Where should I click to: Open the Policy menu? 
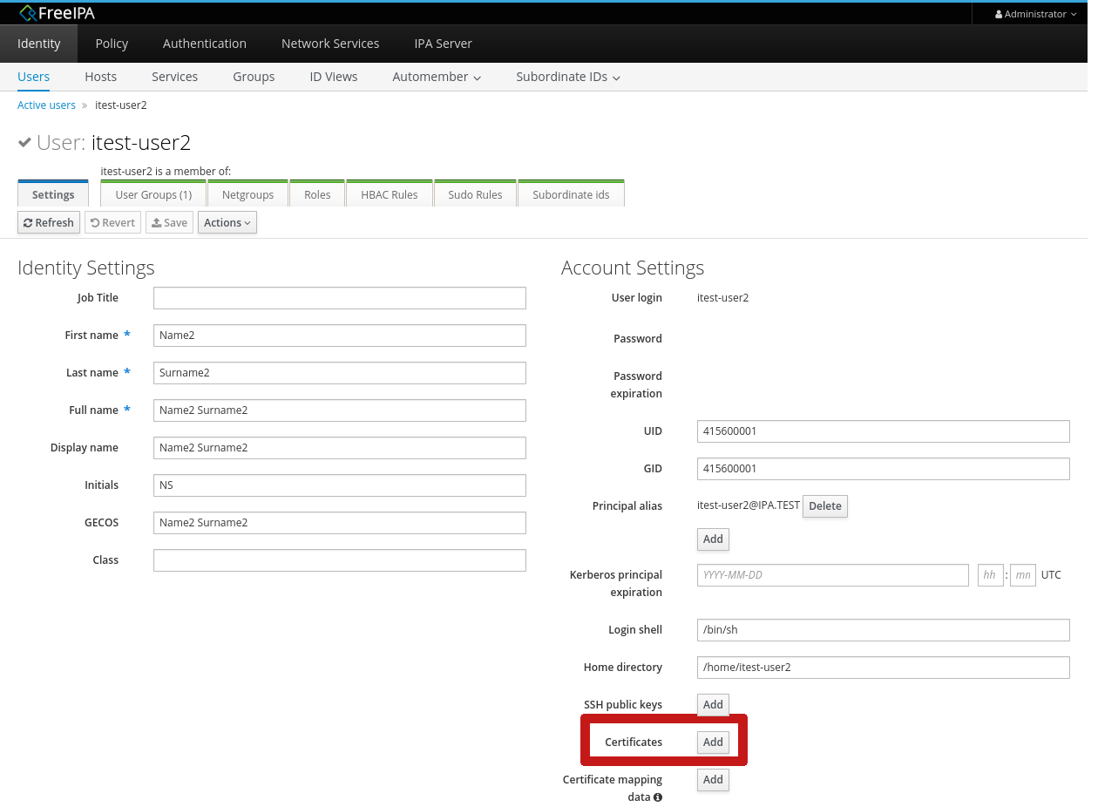click(x=112, y=44)
